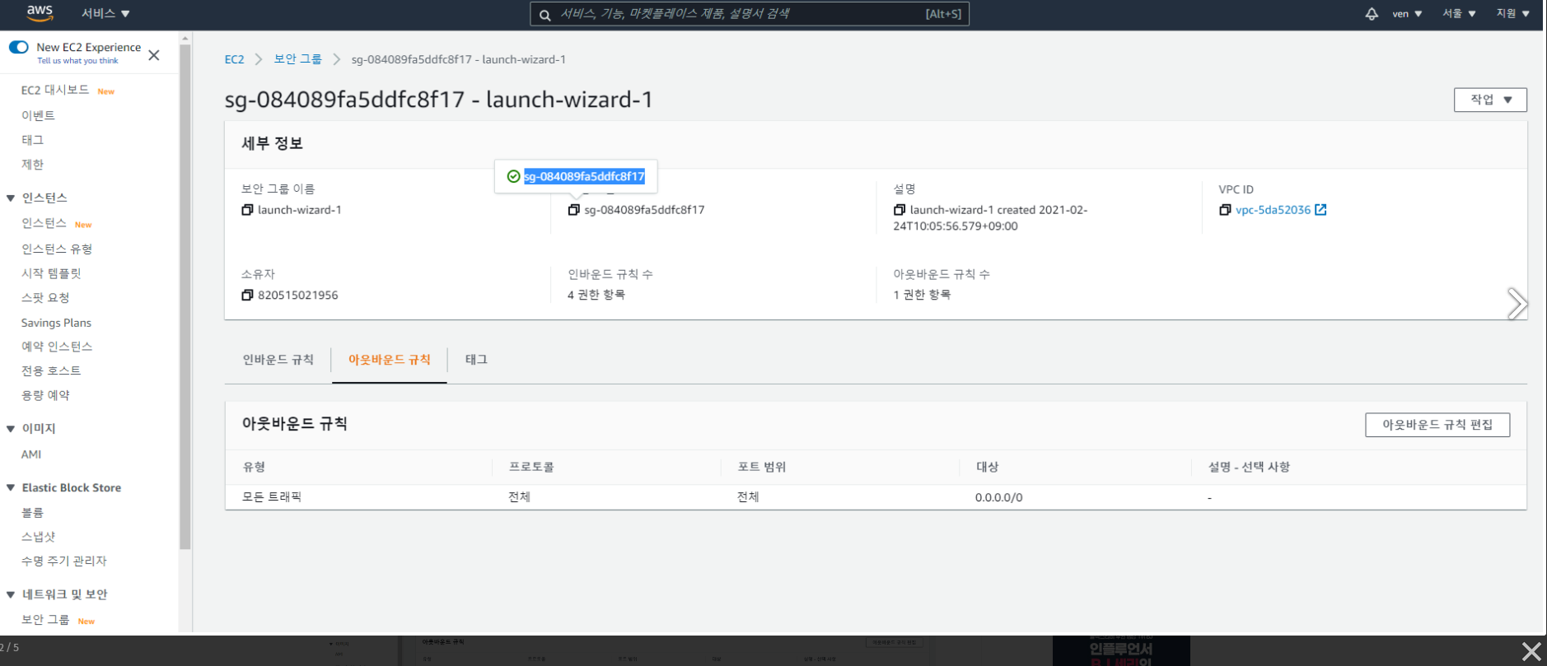Copy the VPC ID icon

point(1225,210)
